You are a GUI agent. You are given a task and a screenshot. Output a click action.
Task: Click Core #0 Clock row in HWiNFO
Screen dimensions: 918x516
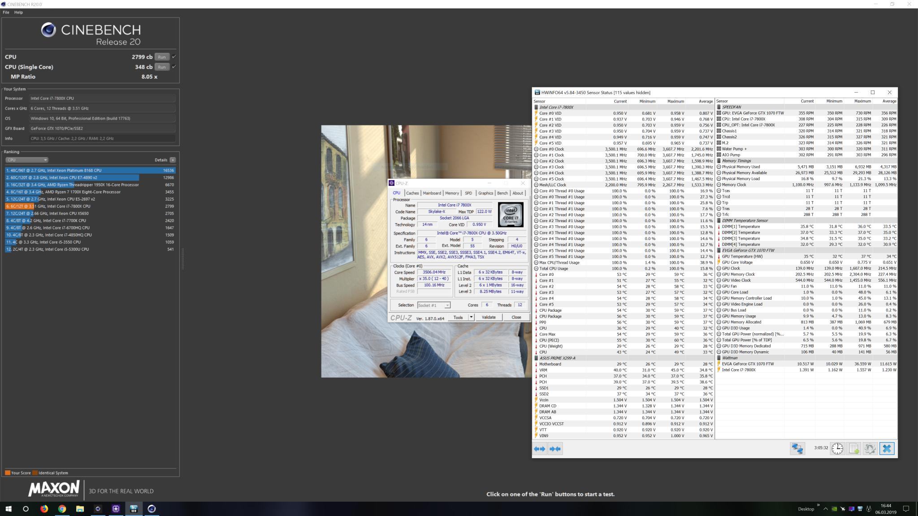pyautogui.click(x=624, y=149)
